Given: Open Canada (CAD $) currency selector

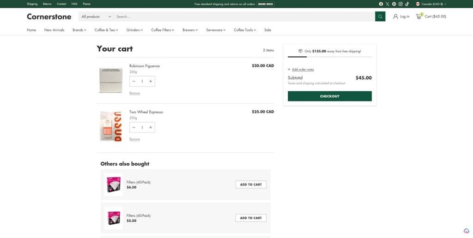Looking at the screenshot, I should tap(431, 4).
